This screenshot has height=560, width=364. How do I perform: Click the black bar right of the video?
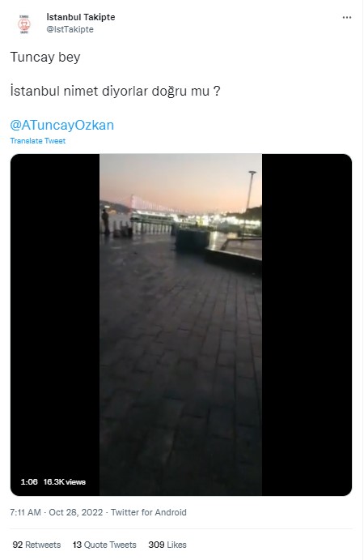307,324
